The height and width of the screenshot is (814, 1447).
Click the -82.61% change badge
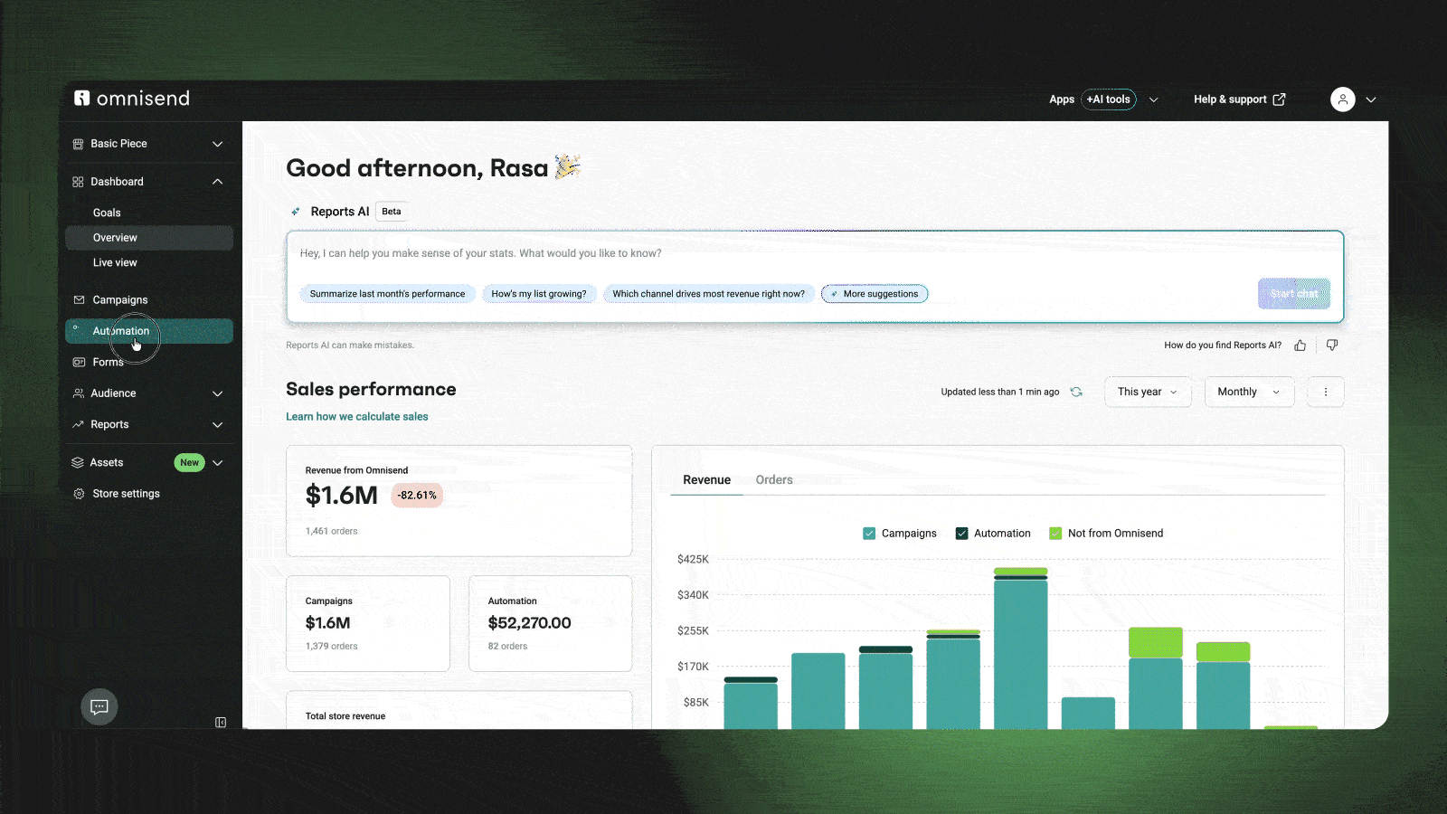click(417, 496)
